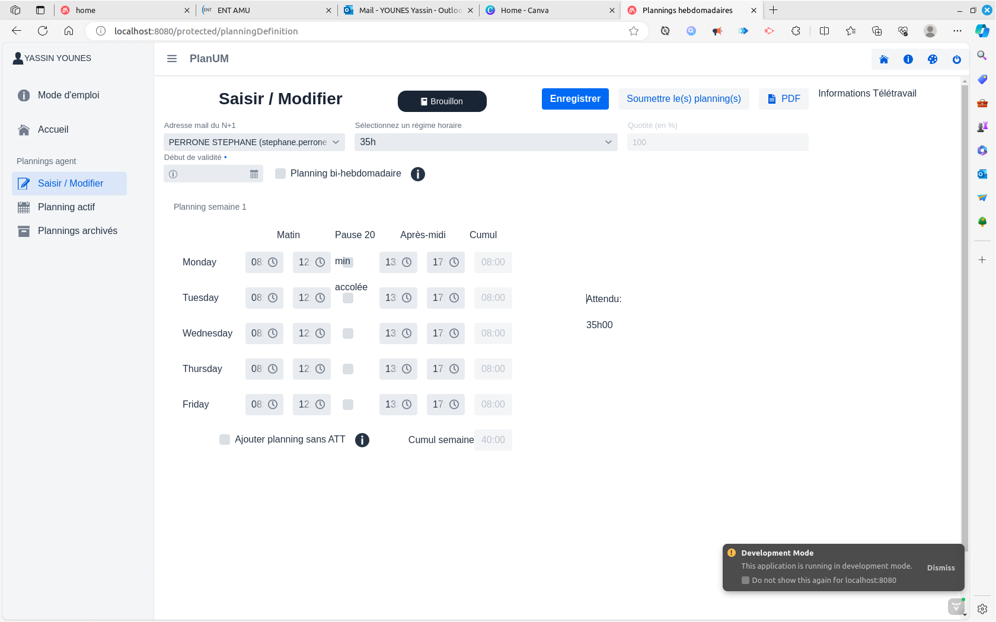
Task: Toggle Friday pause accolée checkbox
Action: pos(348,405)
